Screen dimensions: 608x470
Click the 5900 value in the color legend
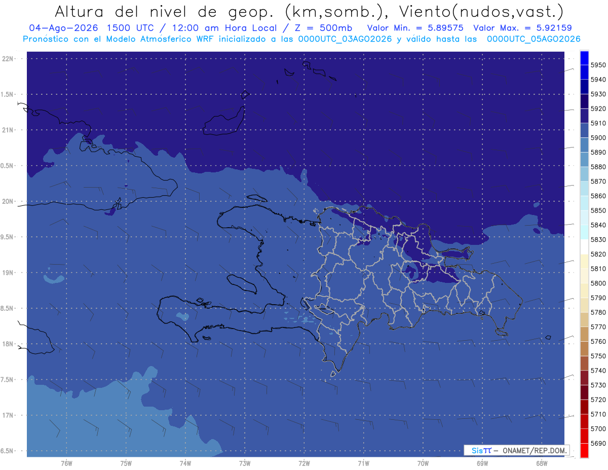(x=598, y=137)
